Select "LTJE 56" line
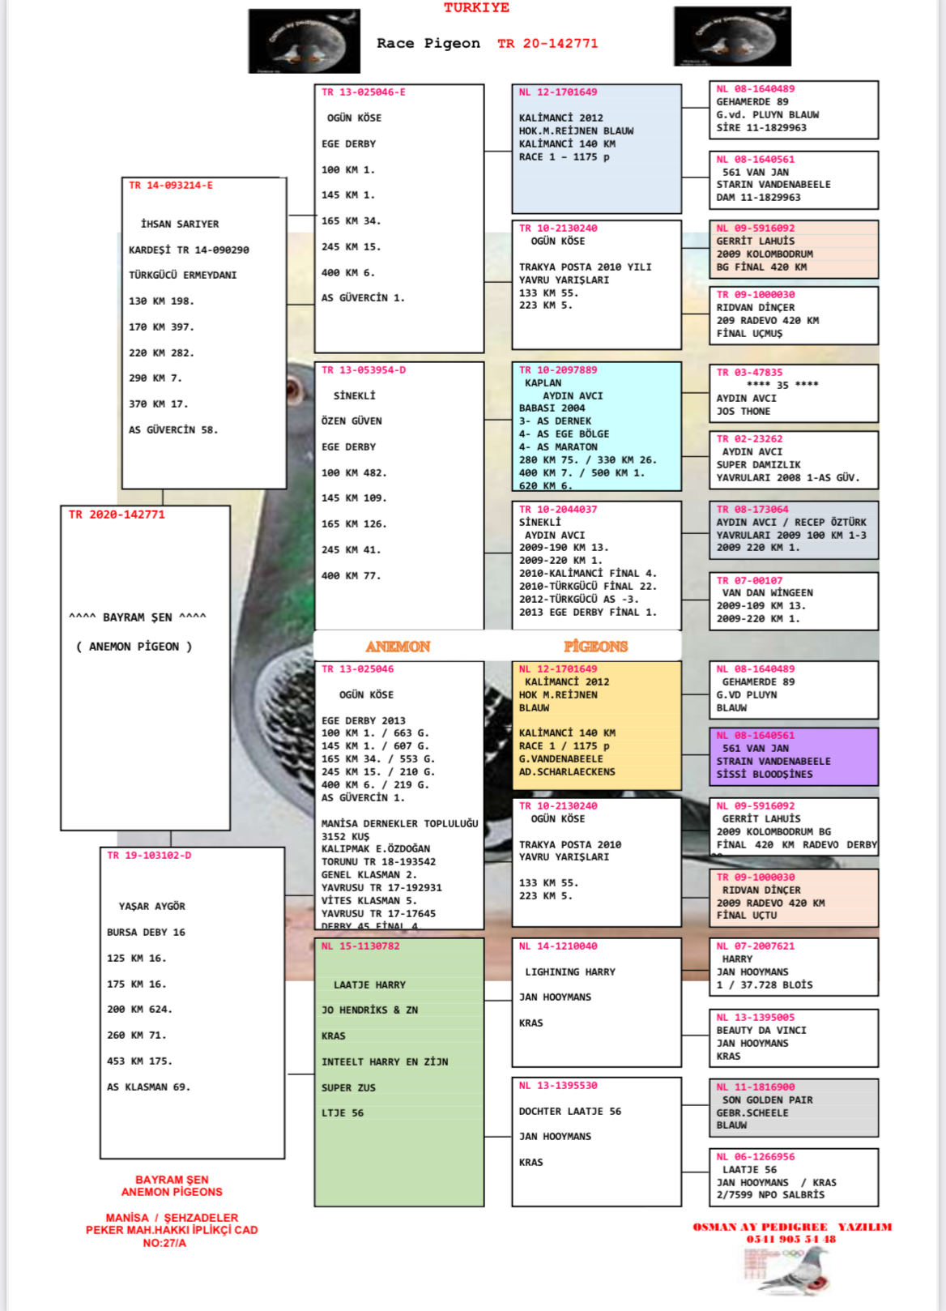The image size is (946, 1311). coord(343,1112)
